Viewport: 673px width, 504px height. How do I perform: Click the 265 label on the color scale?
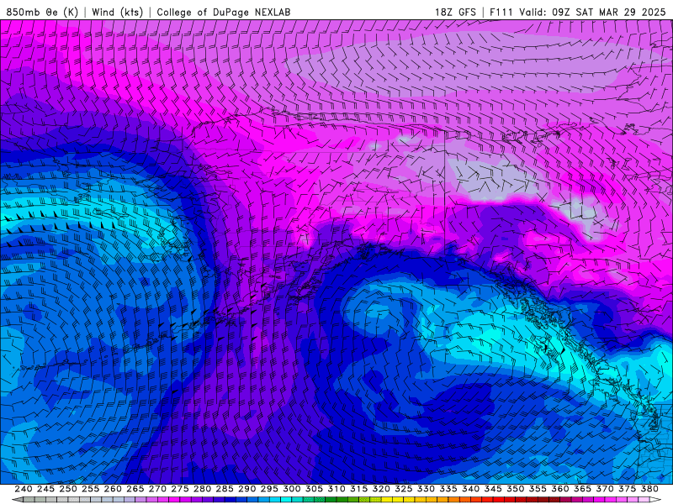pyautogui.click(x=135, y=489)
